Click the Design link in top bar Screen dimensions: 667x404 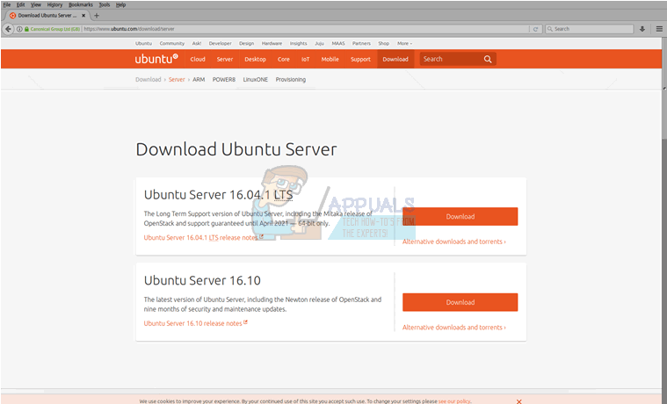(x=246, y=43)
